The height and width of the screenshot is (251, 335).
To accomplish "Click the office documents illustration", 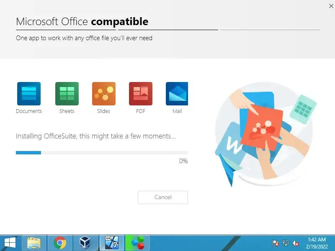I will [265, 134].
